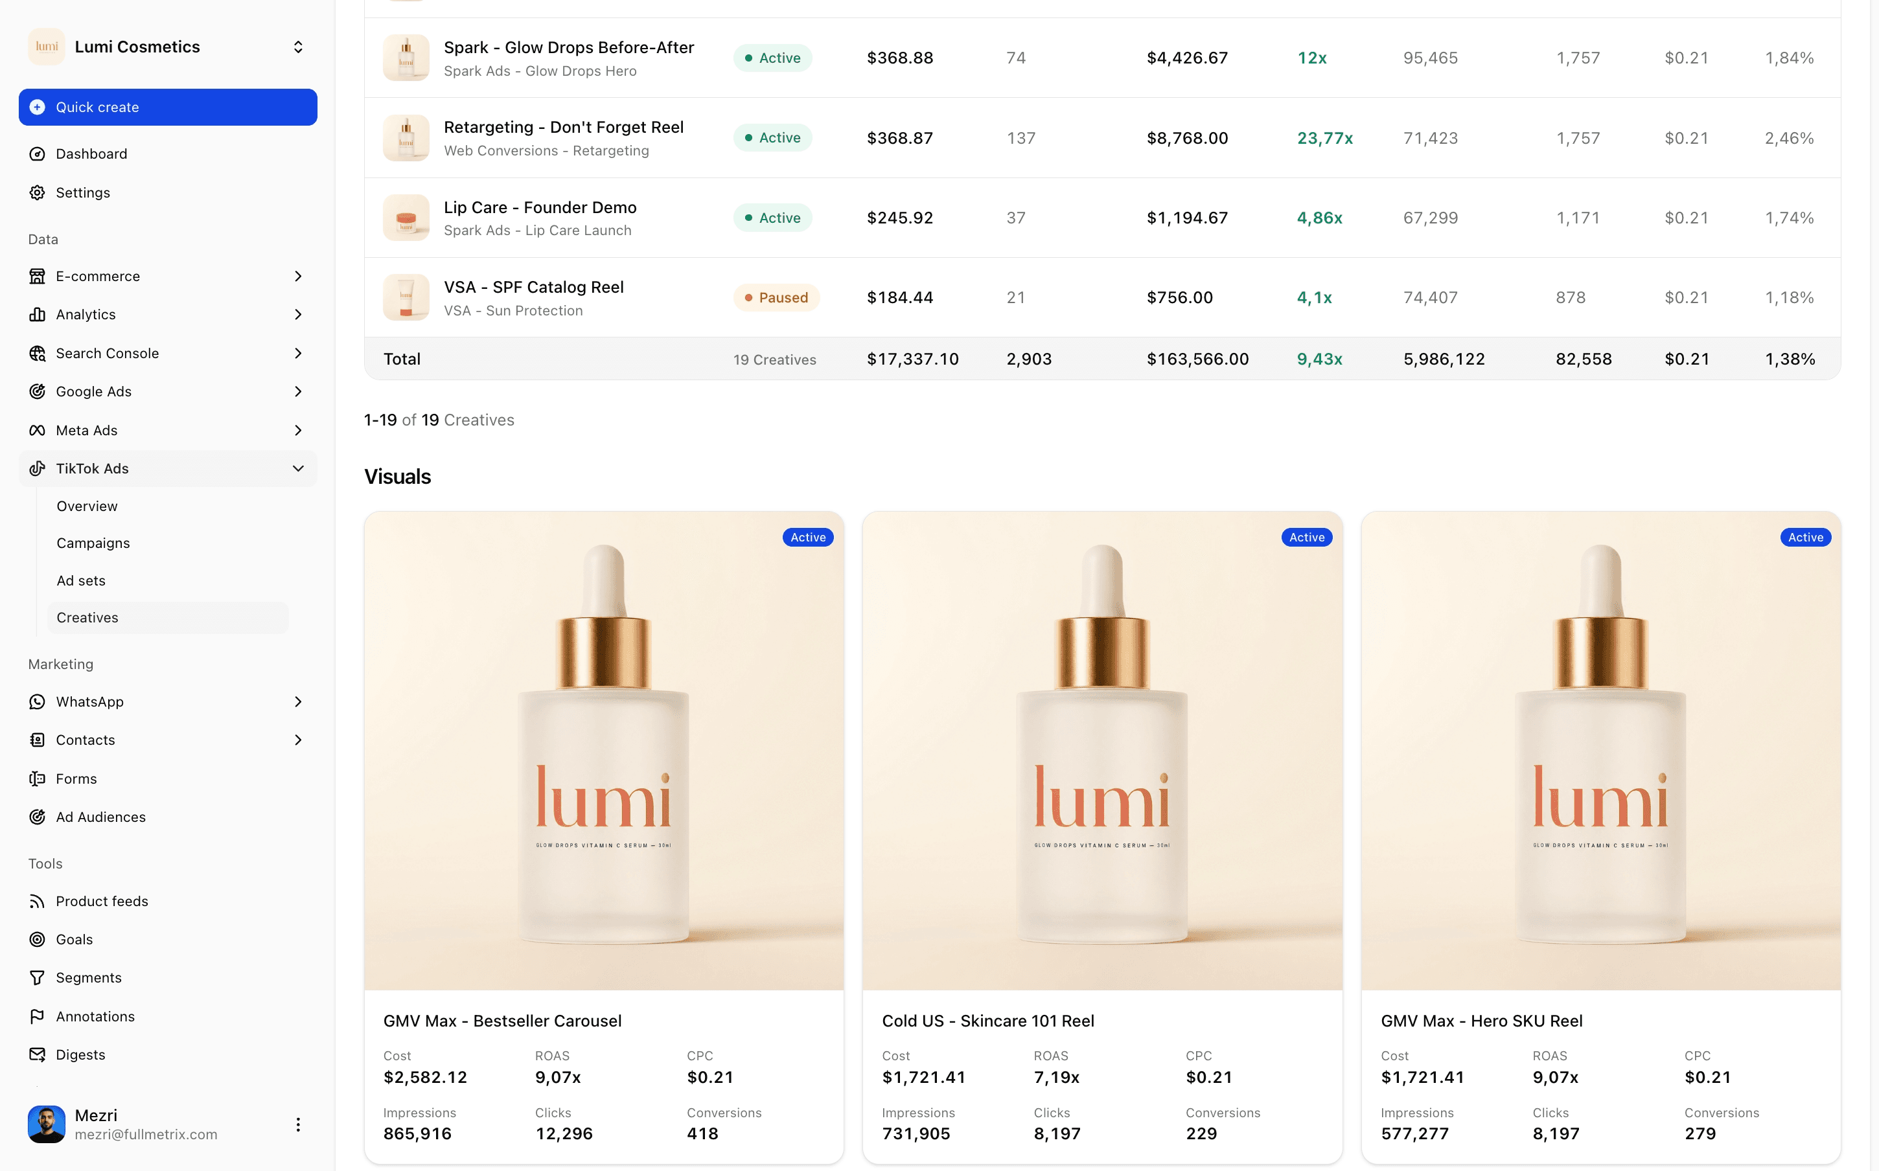Click the Segments funnel icon
1879x1171 pixels.
pyautogui.click(x=37, y=978)
